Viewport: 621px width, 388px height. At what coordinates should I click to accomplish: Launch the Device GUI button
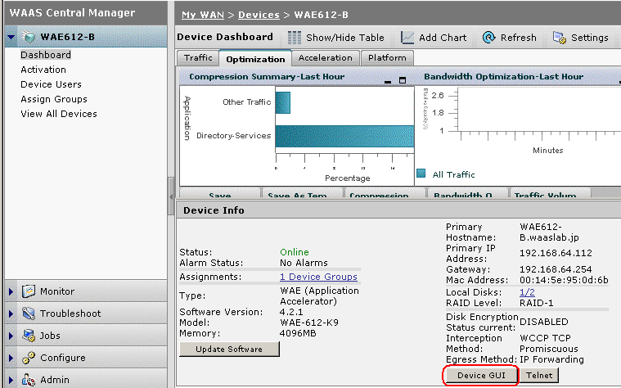(x=481, y=376)
